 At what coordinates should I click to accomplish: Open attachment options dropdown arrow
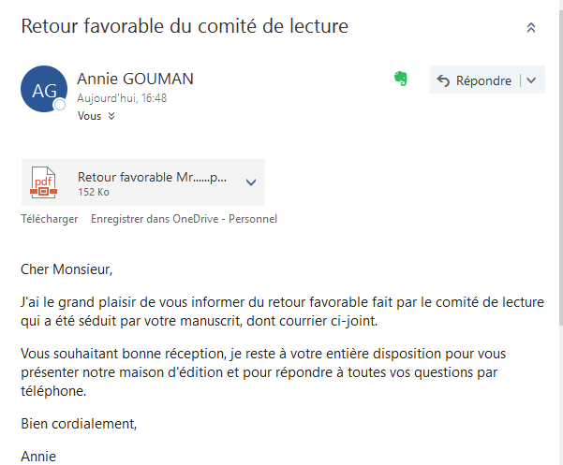[251, 182]
